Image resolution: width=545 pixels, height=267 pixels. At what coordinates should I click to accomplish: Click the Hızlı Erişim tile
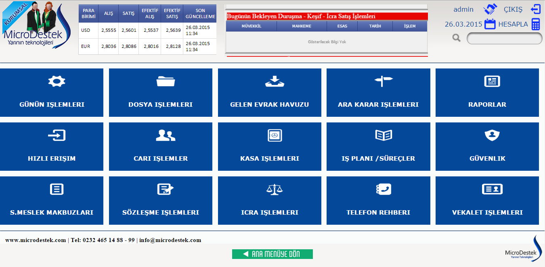coord(52,147)
